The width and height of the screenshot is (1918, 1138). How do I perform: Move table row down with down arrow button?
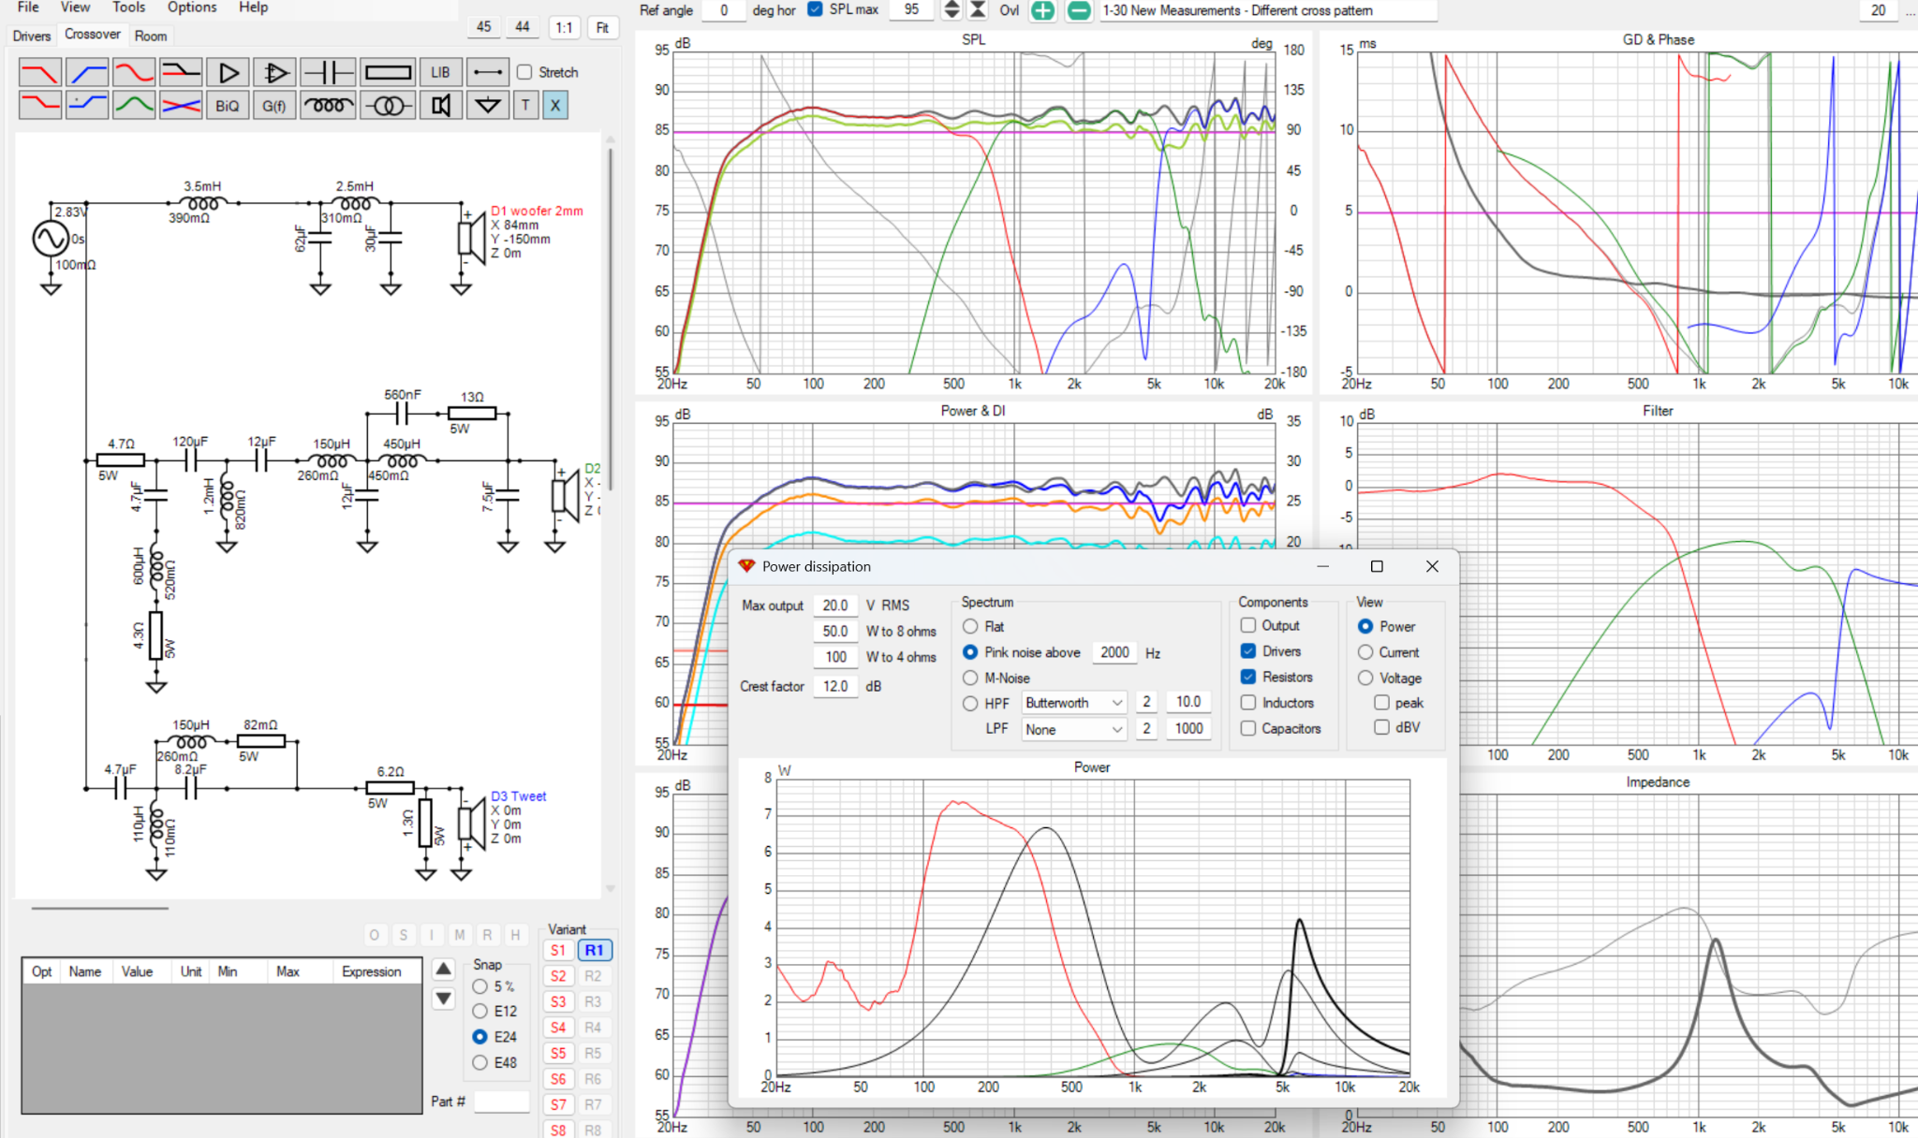coord(444,999)
